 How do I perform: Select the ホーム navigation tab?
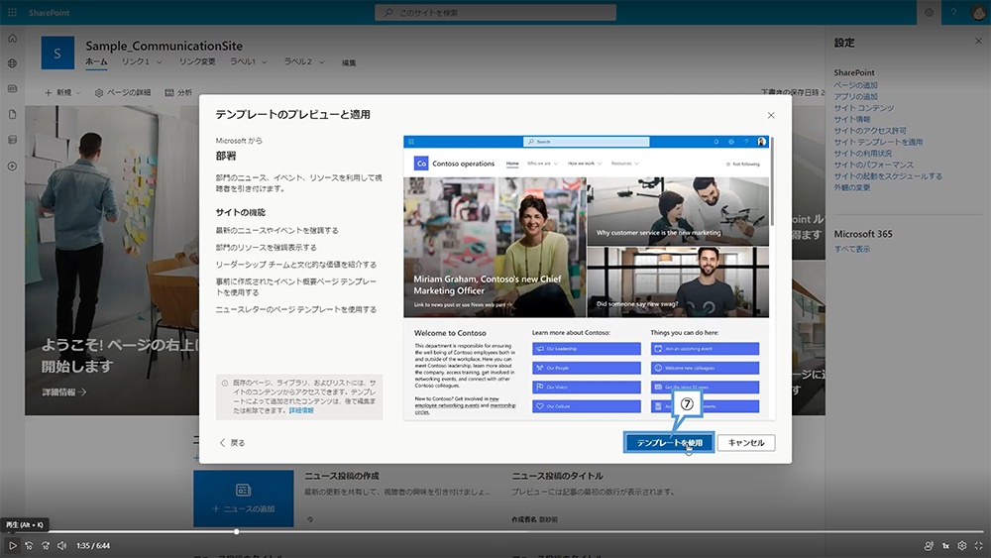96,61
